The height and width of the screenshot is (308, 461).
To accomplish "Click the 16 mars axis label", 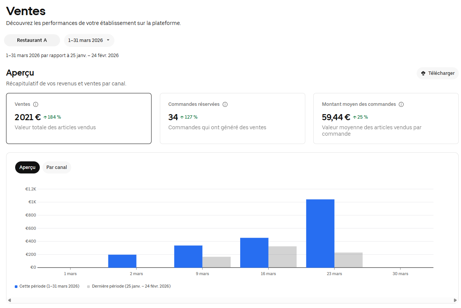I will [269, 274].
